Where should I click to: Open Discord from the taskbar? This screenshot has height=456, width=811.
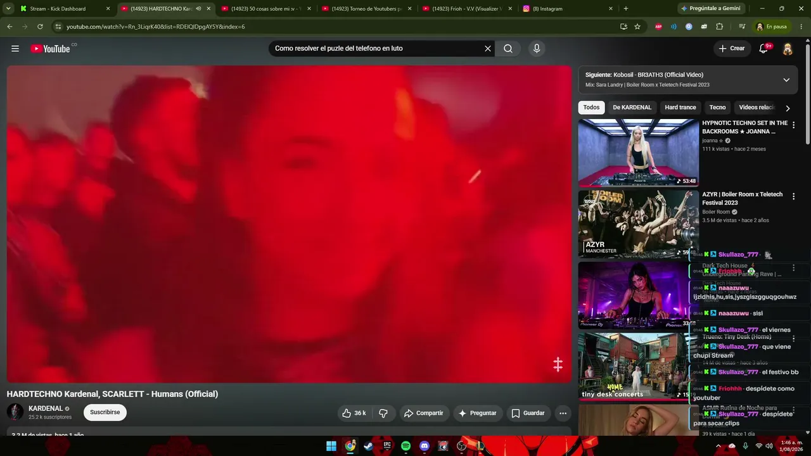point(425,446)
